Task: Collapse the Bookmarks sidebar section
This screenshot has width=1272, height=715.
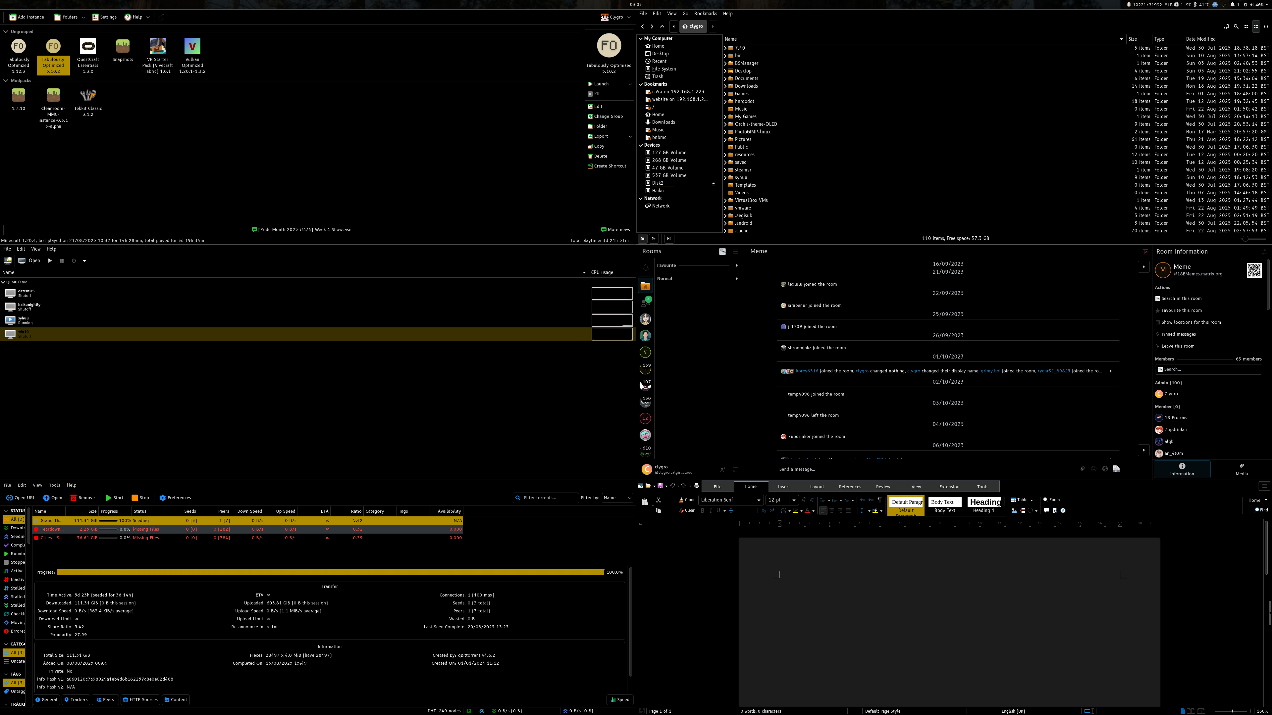Action: click(640, 84)
